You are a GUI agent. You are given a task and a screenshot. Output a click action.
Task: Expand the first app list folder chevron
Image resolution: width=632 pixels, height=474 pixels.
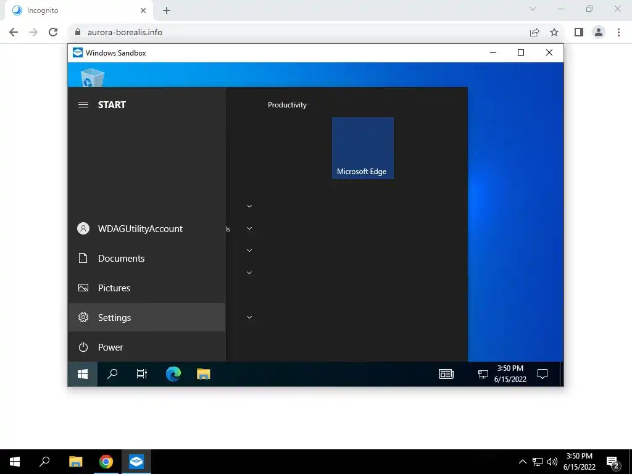249,206
